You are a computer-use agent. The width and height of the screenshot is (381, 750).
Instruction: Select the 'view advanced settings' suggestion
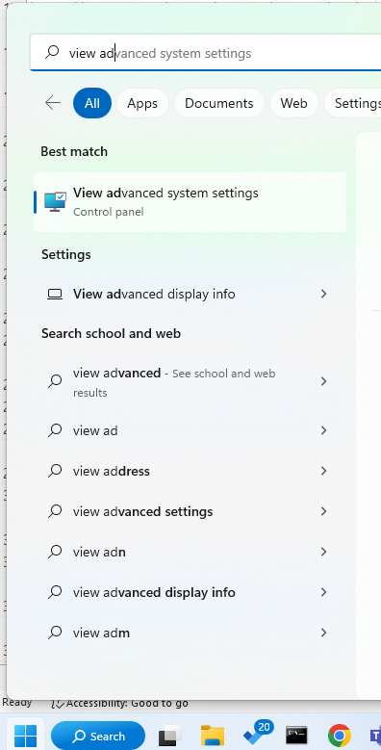coord(190,511)
